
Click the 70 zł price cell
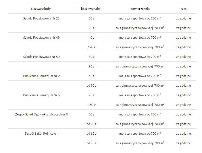point(92,95)
